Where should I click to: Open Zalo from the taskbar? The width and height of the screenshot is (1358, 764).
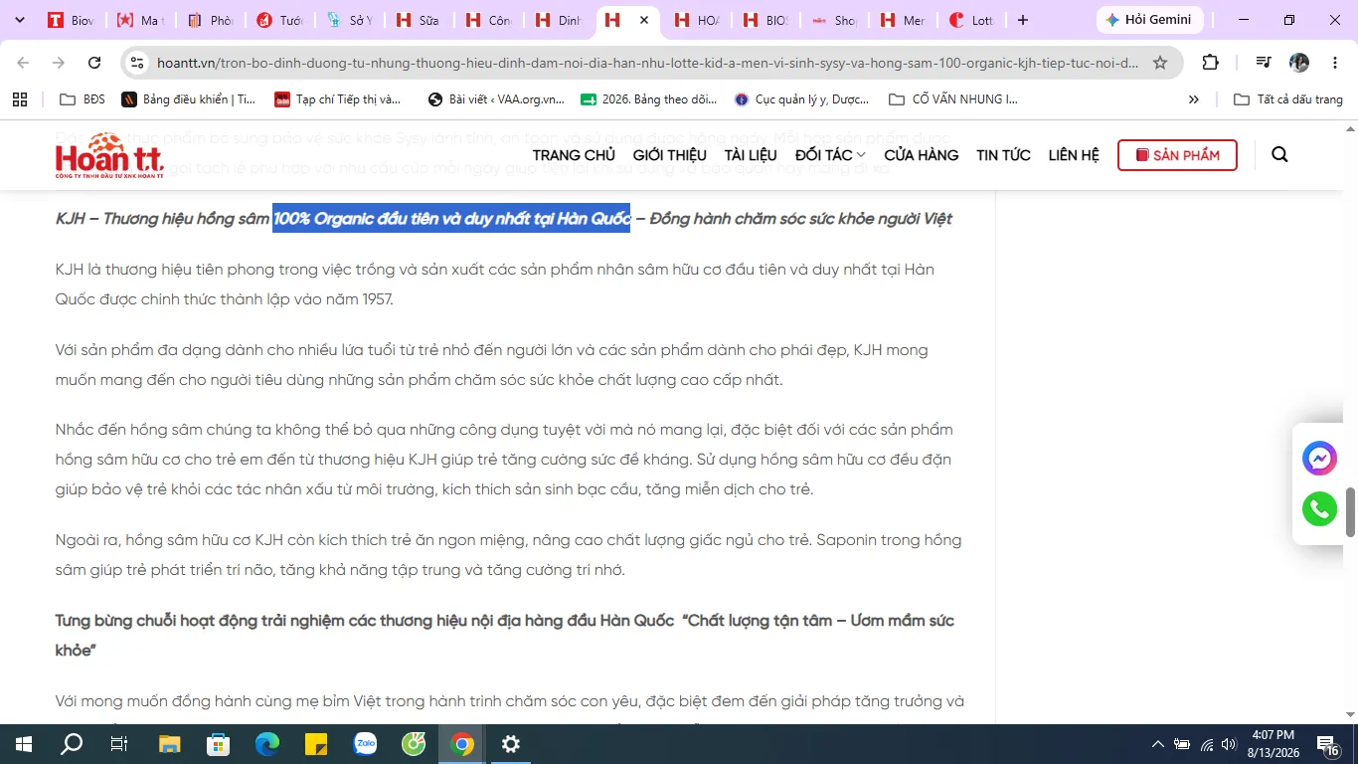(x=365, y=744)
